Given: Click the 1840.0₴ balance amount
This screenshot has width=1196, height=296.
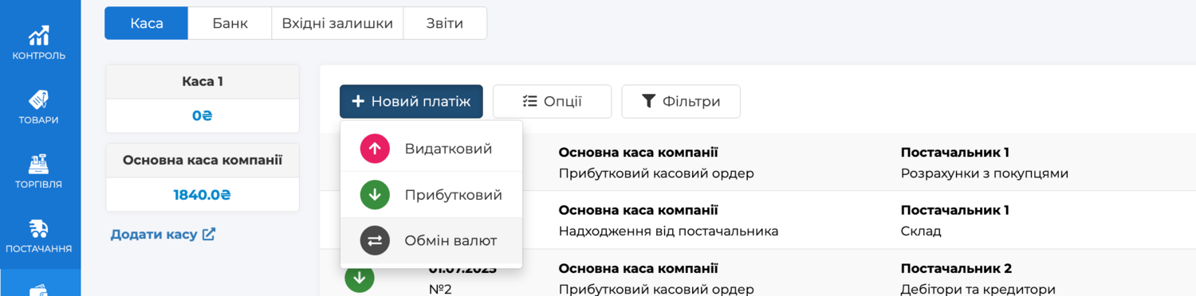Looking at the screenshot, I should (203, 194).
